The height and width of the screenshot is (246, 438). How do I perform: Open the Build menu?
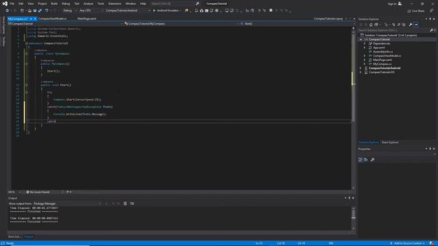click(54, 3)
